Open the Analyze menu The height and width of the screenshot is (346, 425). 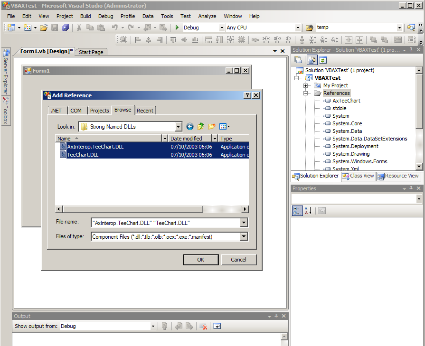coord(207,16)
